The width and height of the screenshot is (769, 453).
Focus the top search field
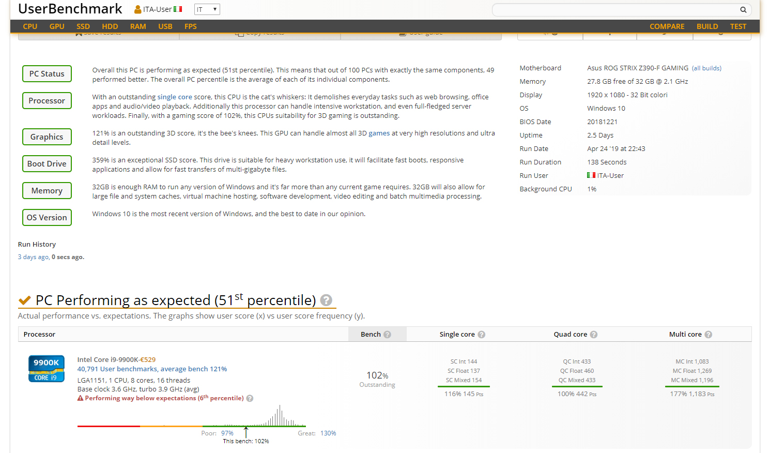click(616, 9)
